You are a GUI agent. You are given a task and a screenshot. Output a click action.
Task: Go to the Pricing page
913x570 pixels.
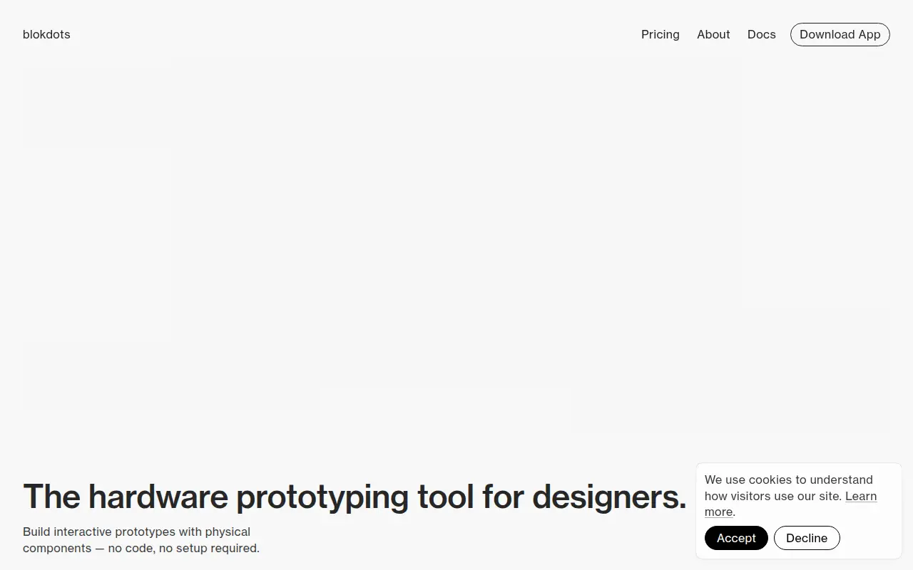[660, 34]
